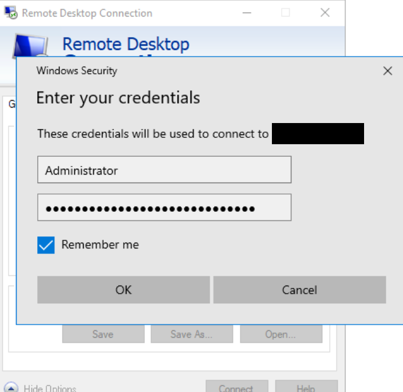Viewport: 403px width, 392px height.
Task: Click Connect in Remote Desktop Connection window
Action: click(237, 386)
